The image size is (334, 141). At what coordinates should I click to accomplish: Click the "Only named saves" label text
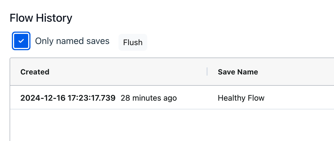coord(72,41)
